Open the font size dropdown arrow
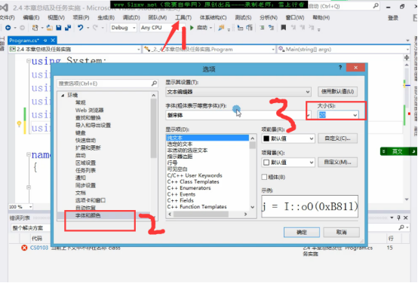Viewport: 418px width, 283px height. [355, 115]
